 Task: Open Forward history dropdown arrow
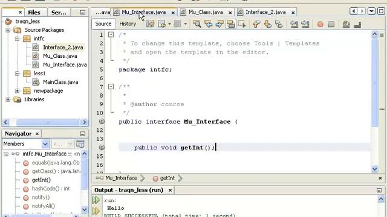click(186, 24)
